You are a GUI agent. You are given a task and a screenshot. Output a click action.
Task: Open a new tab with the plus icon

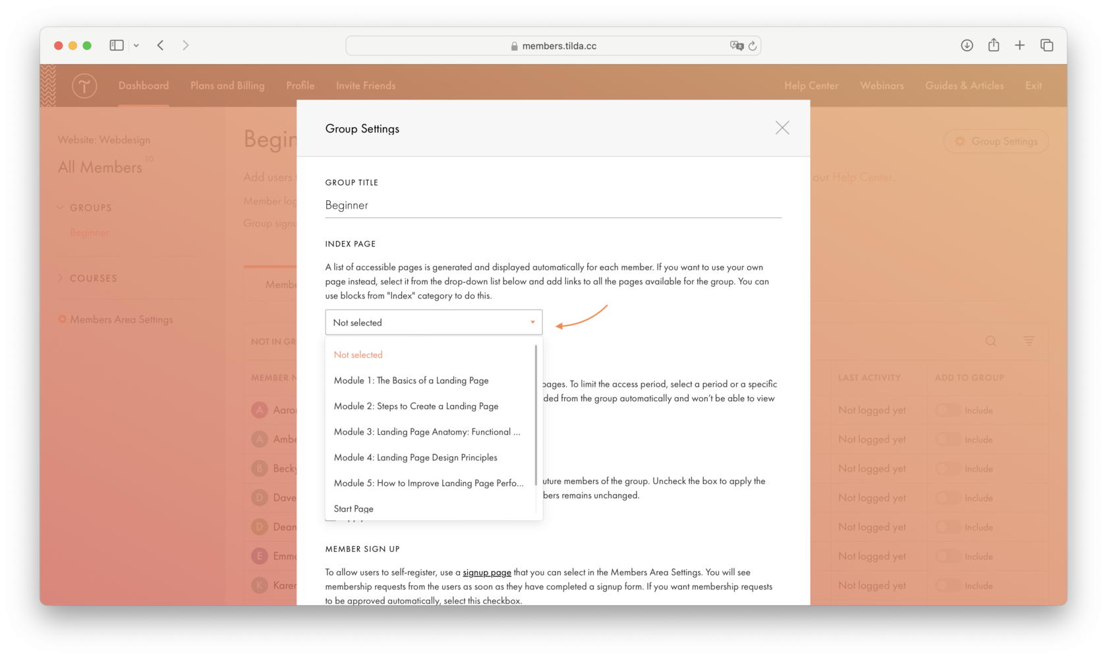[1019, 45]
